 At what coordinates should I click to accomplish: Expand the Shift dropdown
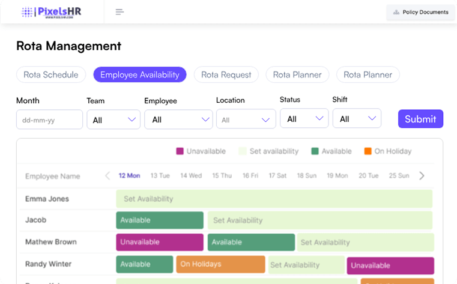click(357, 119)
